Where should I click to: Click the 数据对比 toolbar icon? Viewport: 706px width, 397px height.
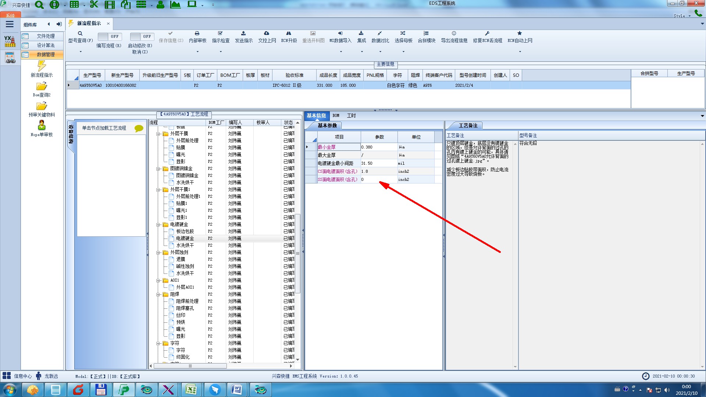pyautogui.click(x=380, y=33)
